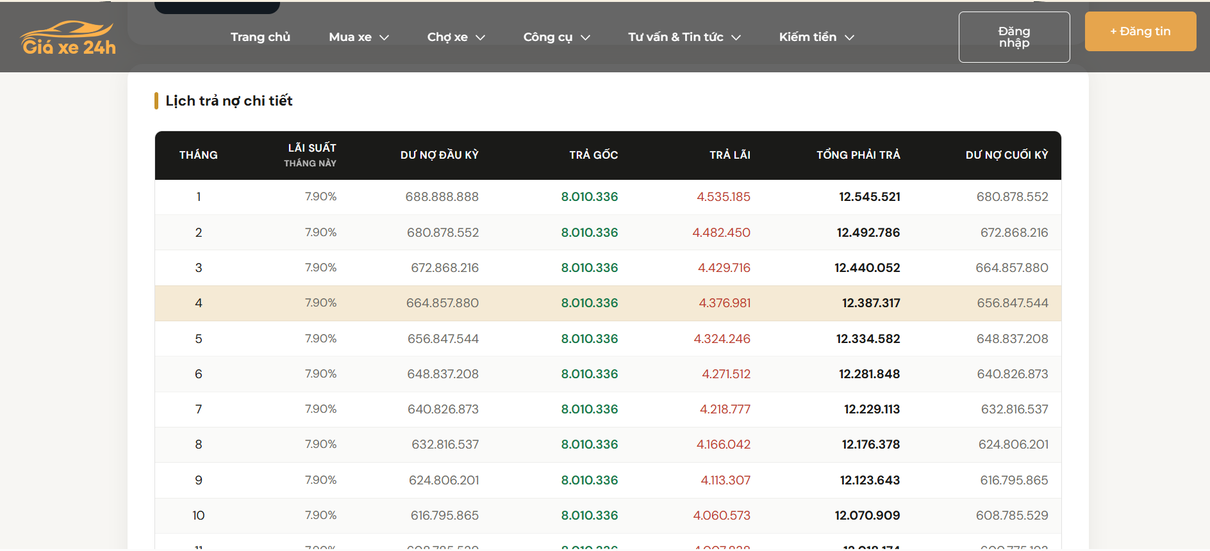Expand the Kiếm tiền chevron arrow

(x=850, y=38)
